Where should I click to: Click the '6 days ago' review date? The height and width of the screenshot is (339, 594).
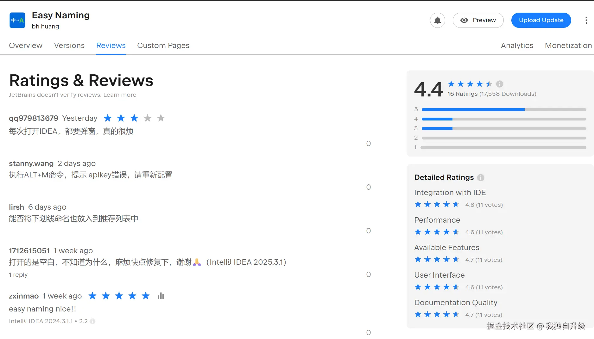47,207
